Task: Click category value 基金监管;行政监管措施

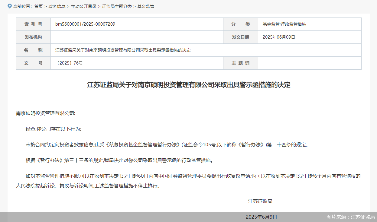Action: coord(284,24)
